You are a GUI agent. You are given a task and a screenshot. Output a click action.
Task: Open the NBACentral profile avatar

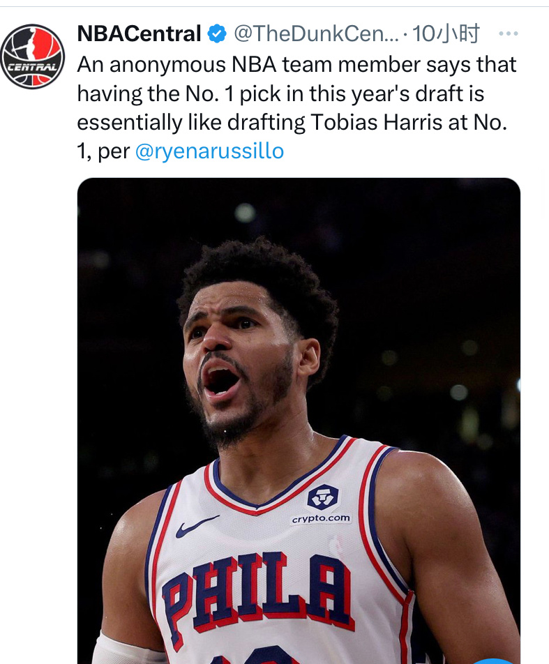click(32, 56)
